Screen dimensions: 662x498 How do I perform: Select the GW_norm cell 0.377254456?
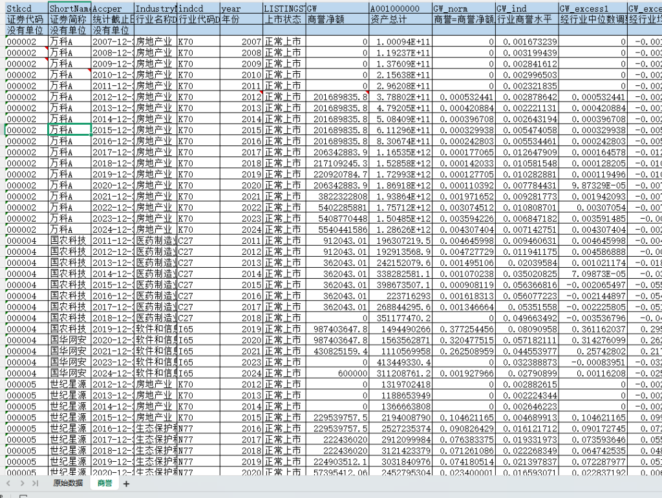tap(464, 329)
